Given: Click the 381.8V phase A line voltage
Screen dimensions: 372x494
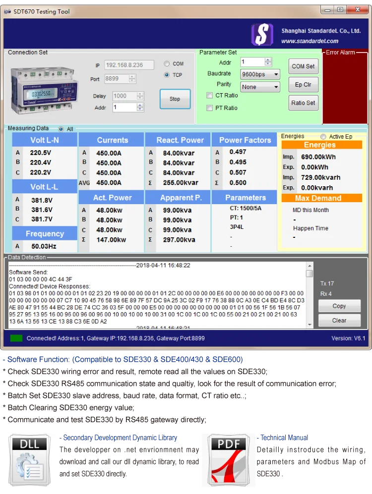Looking at the screenshot, I should coord(42,200).
